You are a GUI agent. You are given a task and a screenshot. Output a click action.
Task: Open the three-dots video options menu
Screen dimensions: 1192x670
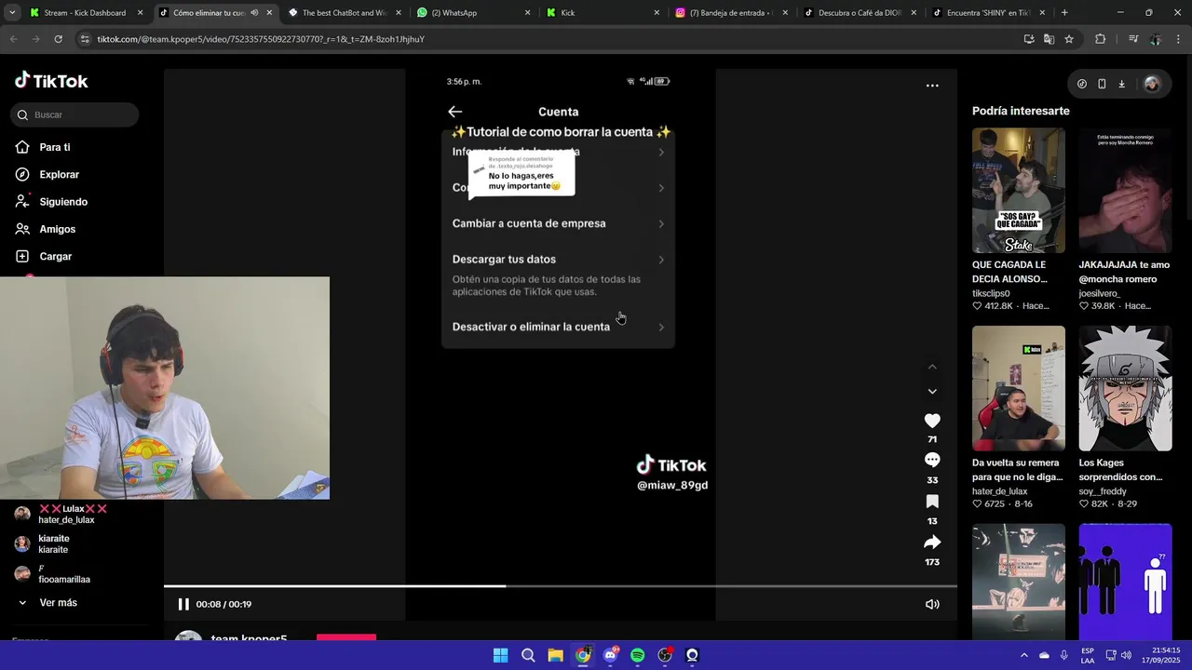pyautogui.click(x=932, y=86)
